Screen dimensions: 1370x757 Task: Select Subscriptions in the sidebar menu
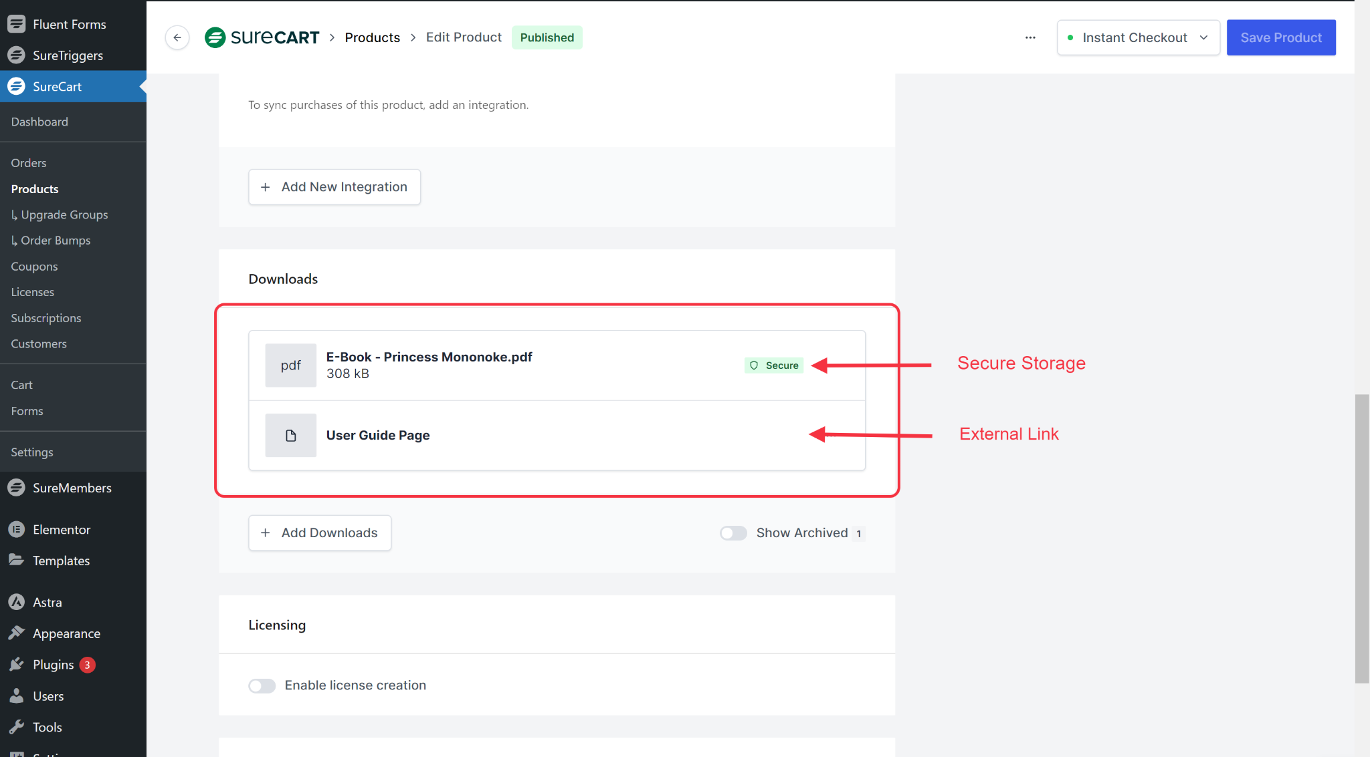tap(46, 318)
